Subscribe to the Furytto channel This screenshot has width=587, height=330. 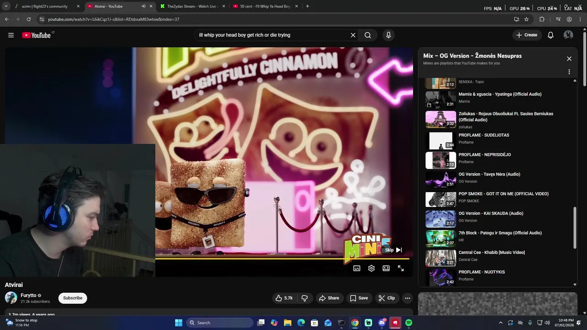coord(72,298)
